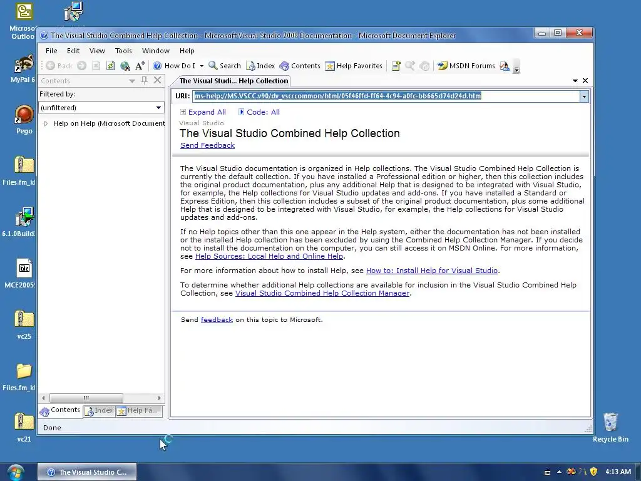
Task: Select the MyPal desktop shortcut icon
Action: 23,69
